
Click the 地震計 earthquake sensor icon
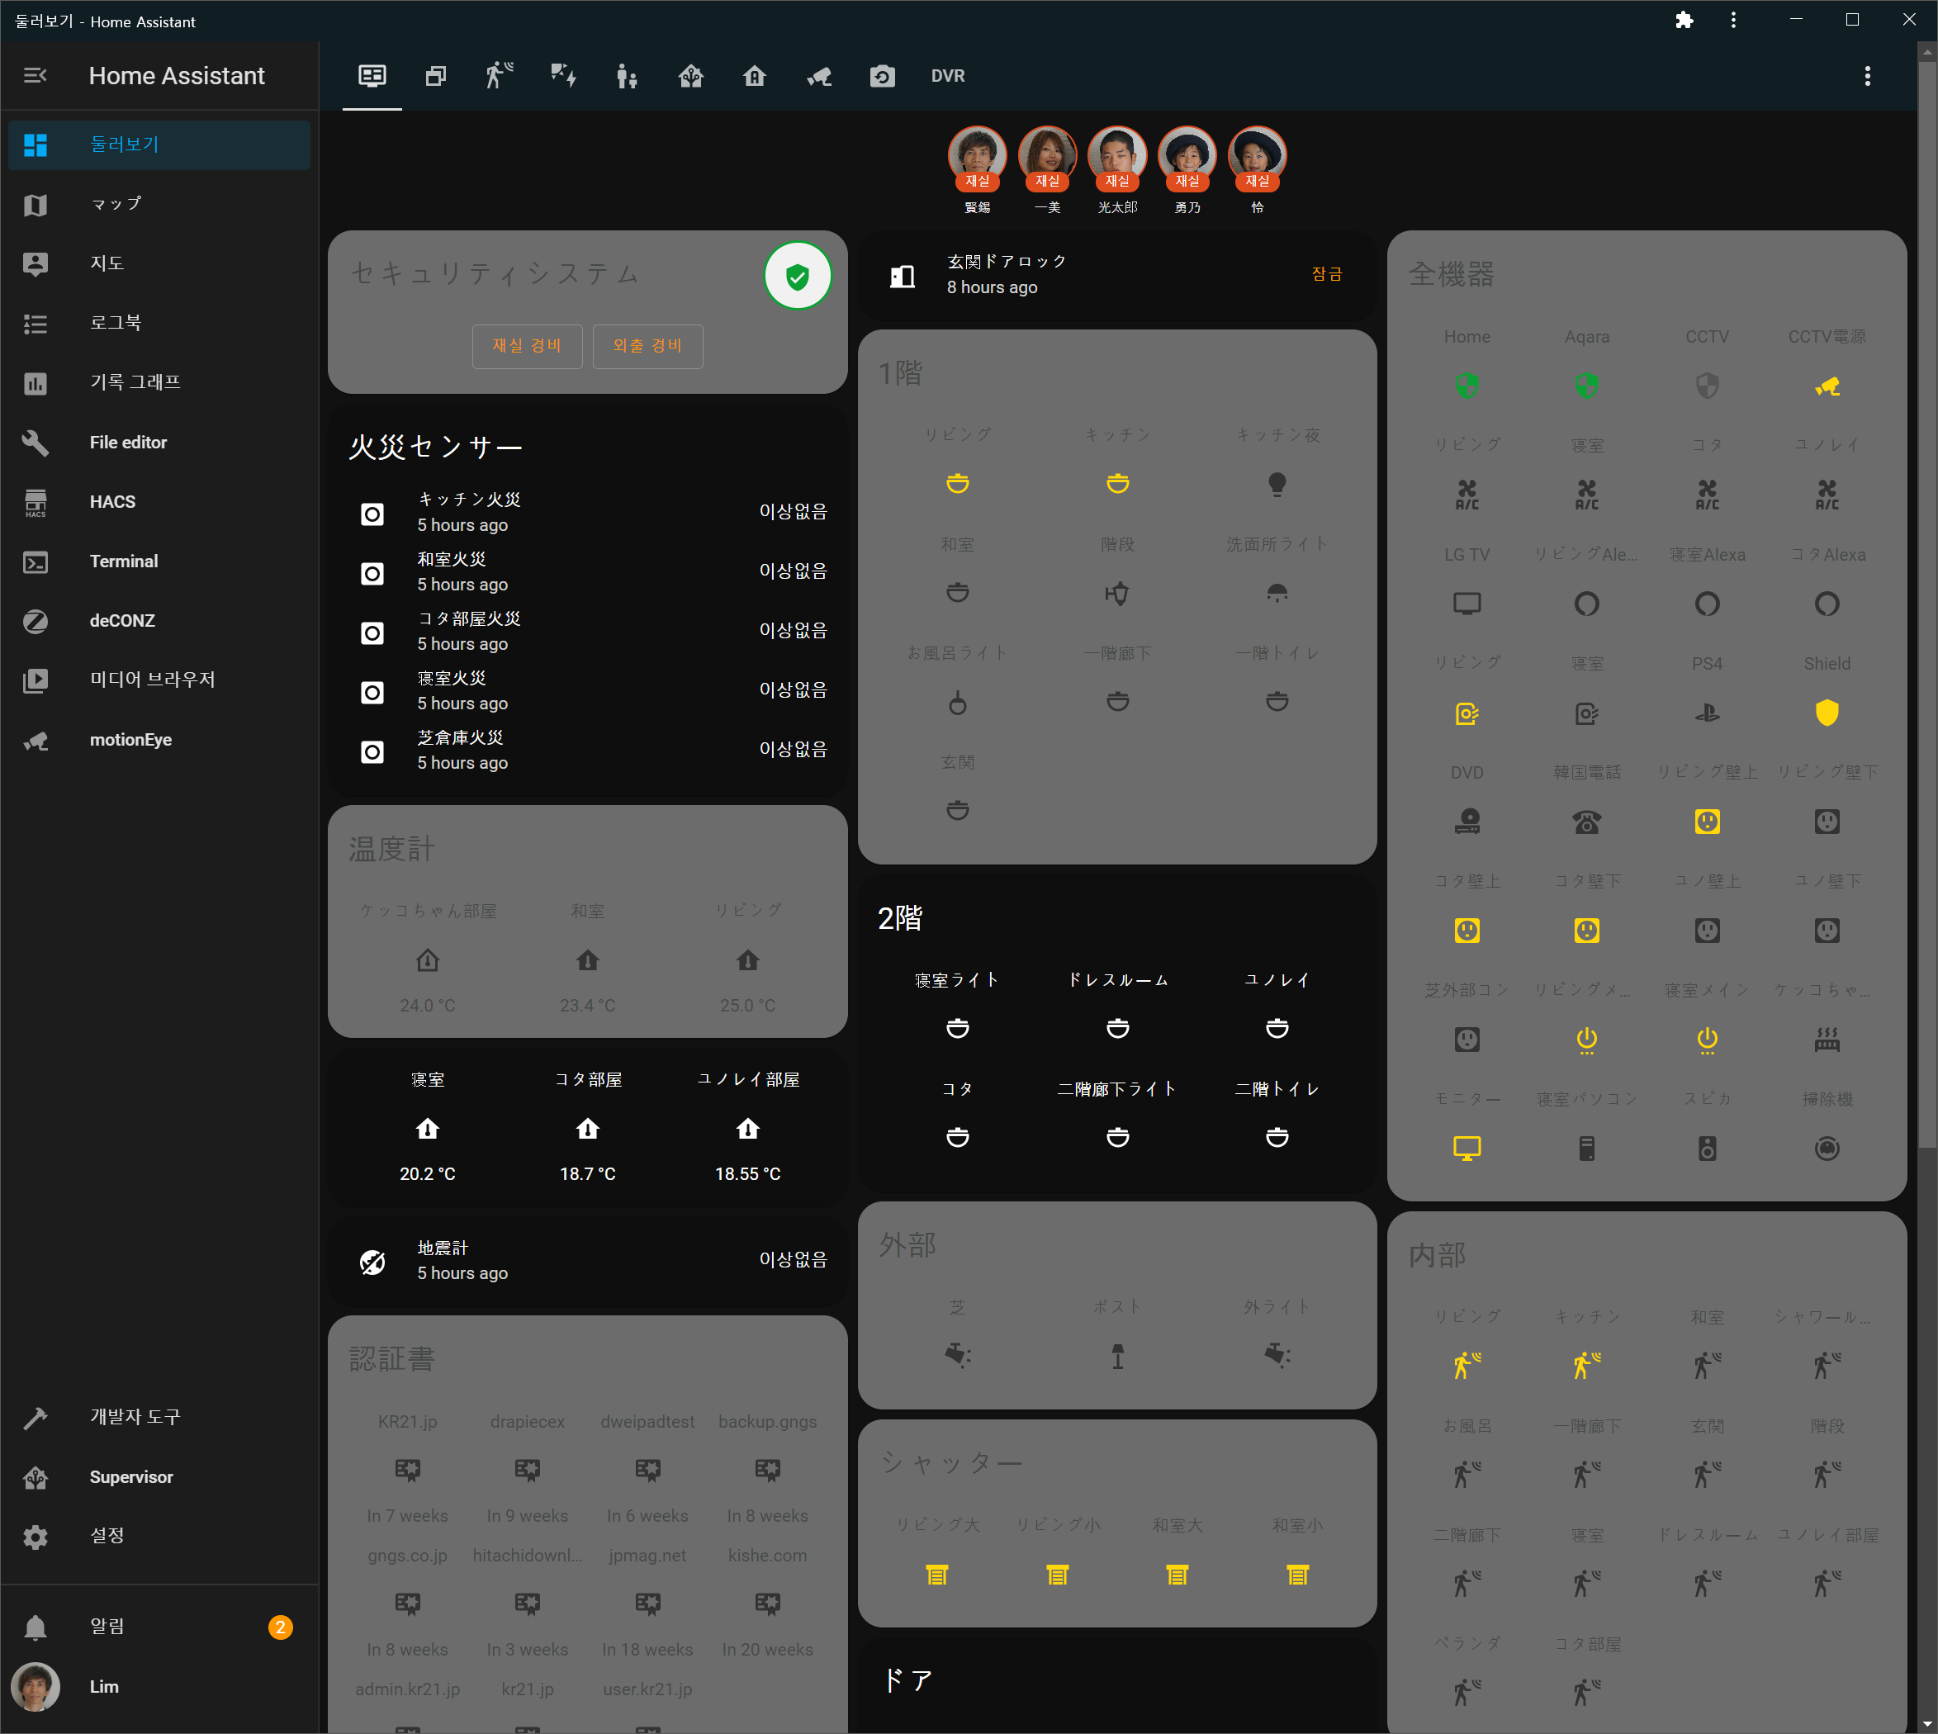(x=372, y=1262)
